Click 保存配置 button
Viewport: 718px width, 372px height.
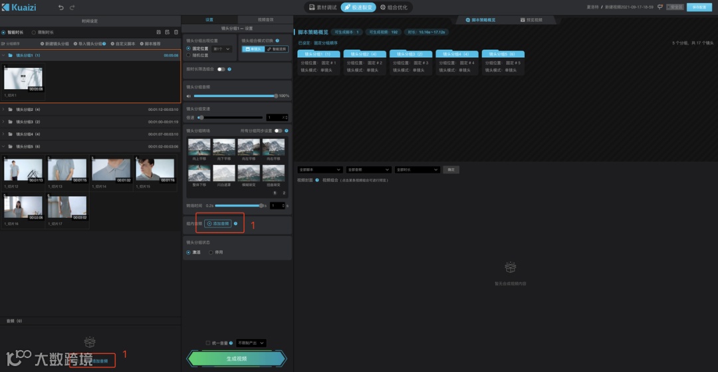(x=699, y=7)
